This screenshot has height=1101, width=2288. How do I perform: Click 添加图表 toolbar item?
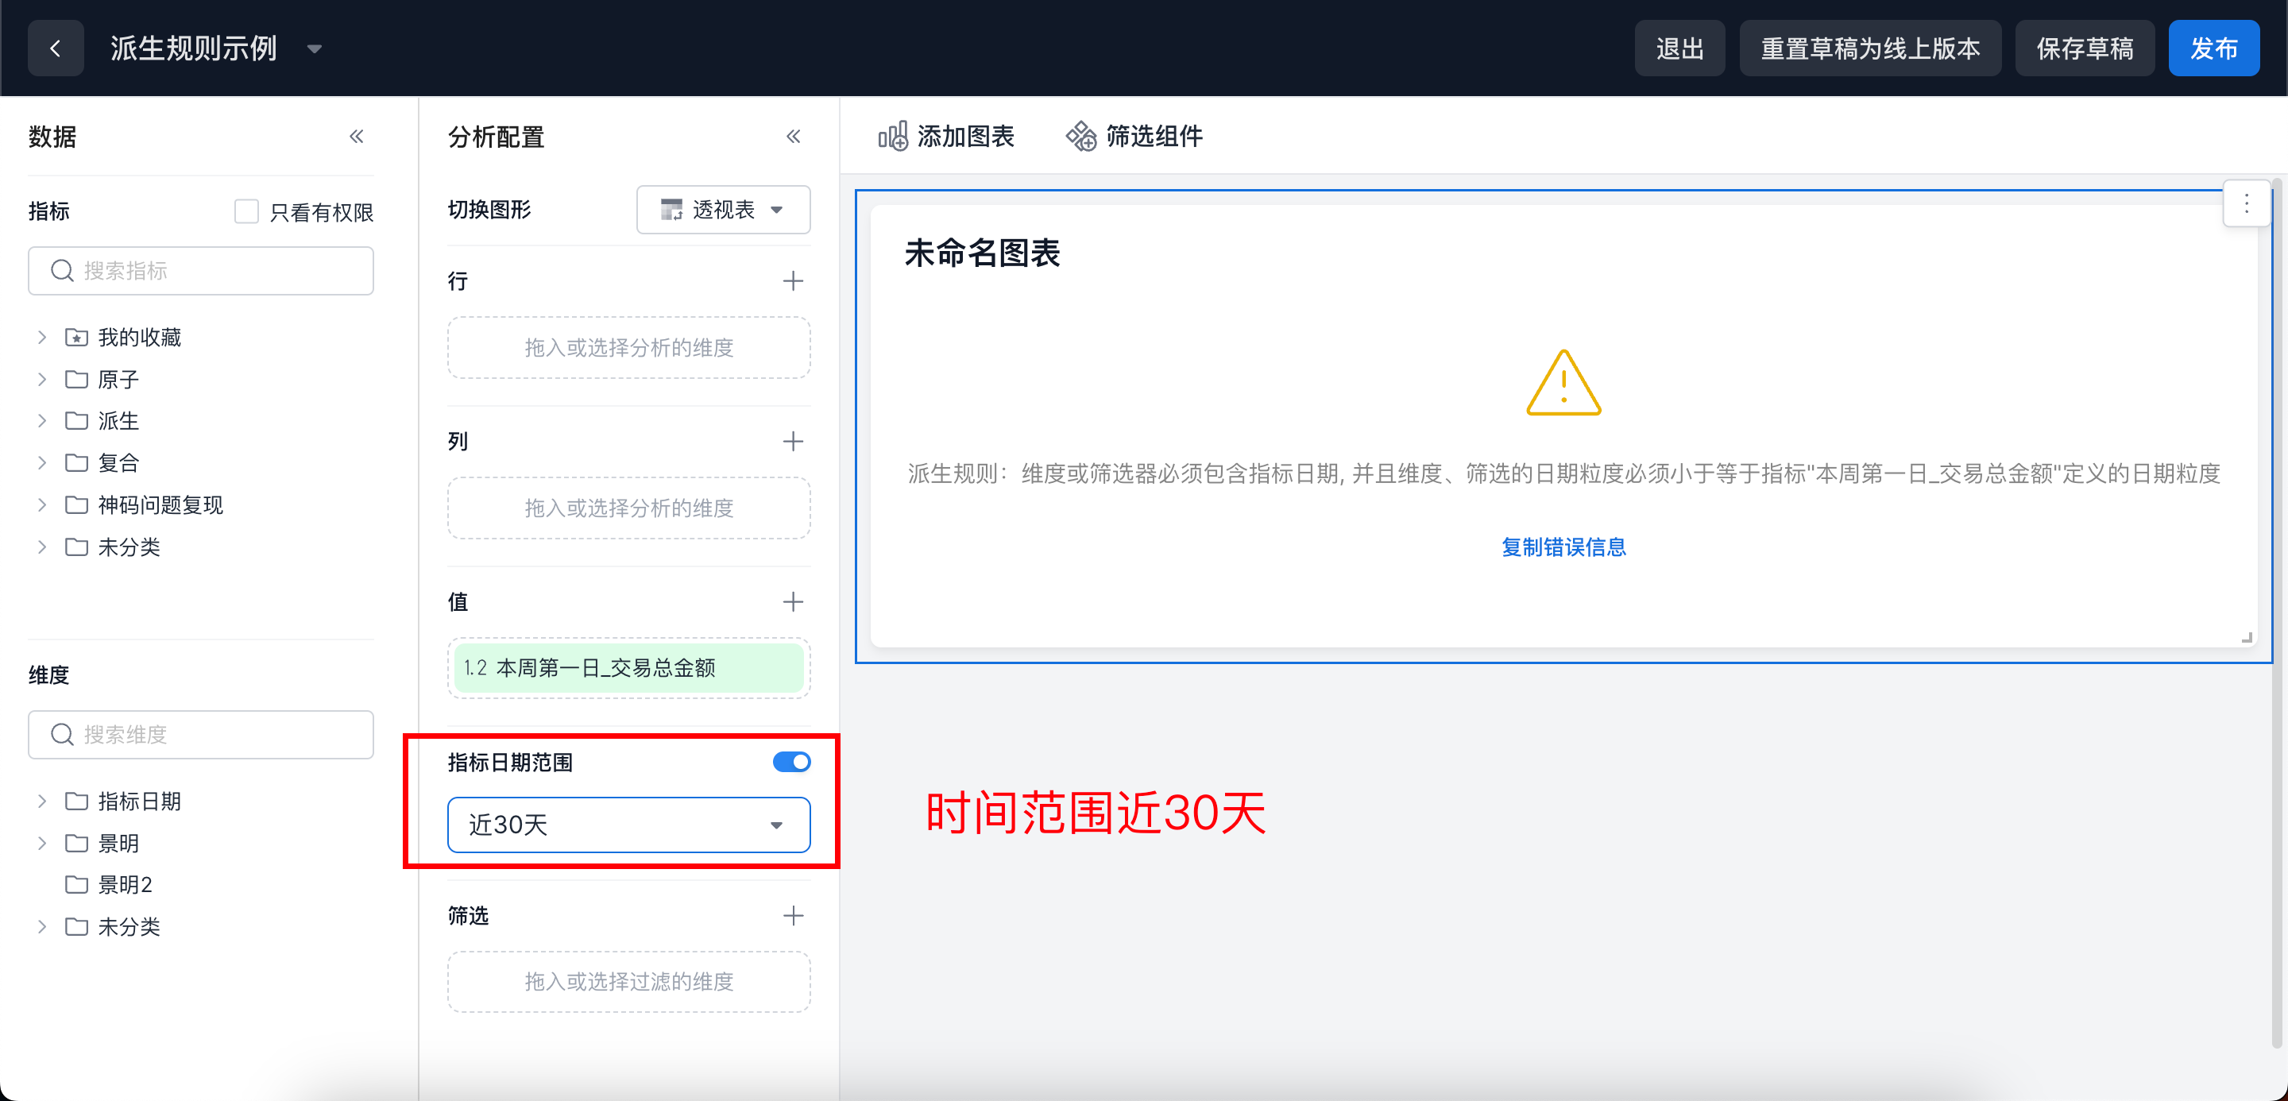946,136
